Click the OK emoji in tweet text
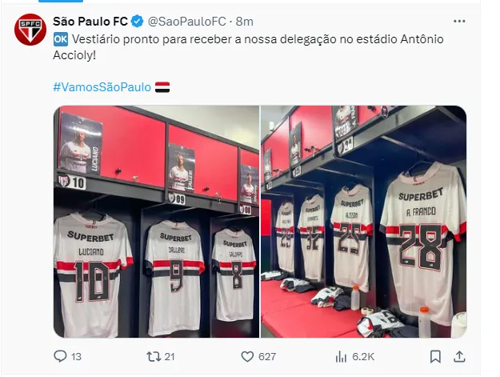The height and width of the screenshot is (377, 500). pos(61,39)
